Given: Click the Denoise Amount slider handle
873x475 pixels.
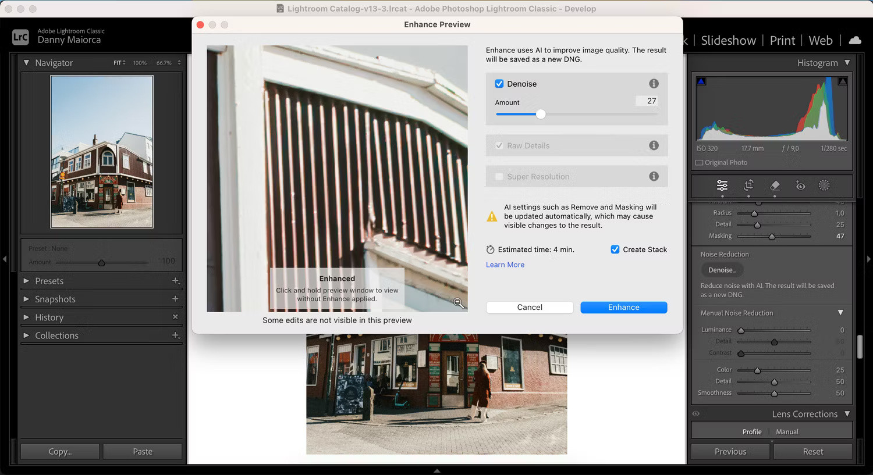Looking at the screenshot, I should tap(541, 115).
